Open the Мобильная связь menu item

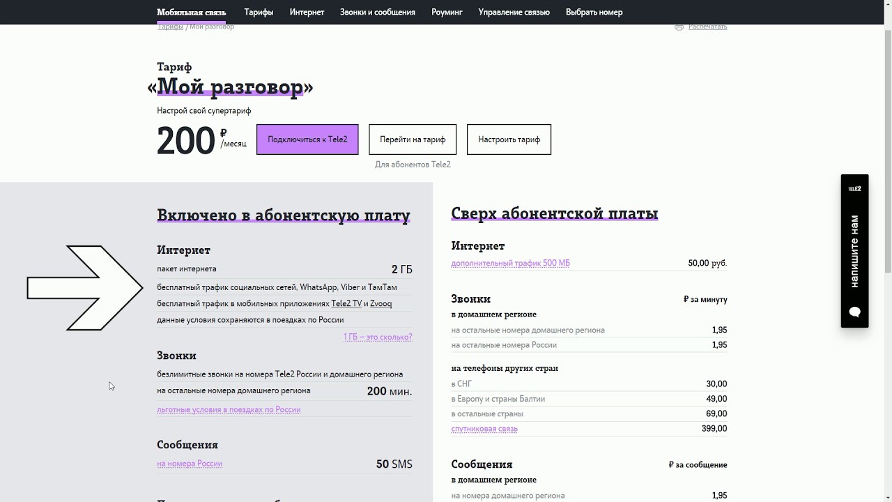click(x=191, y=12)
